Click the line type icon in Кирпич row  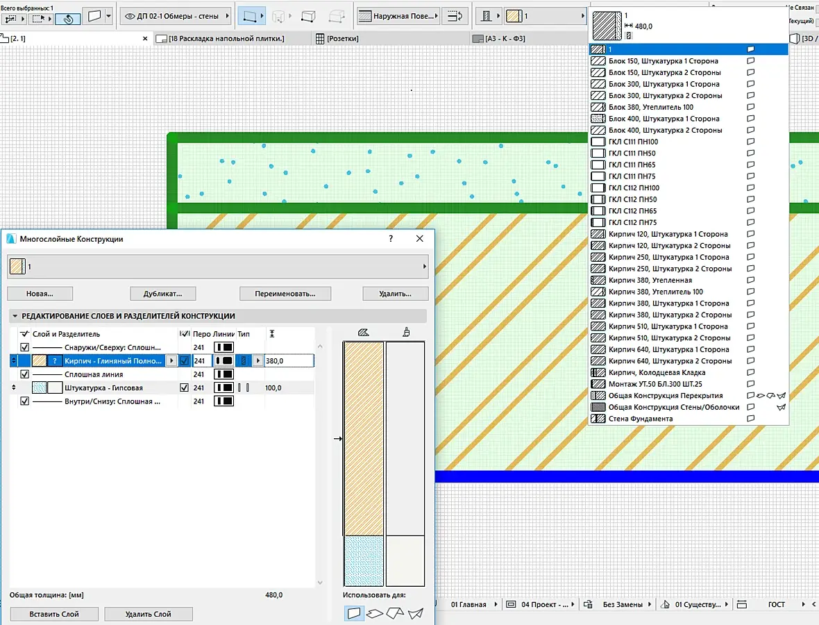click(223, 361)
